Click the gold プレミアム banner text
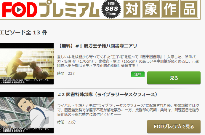The image size is (205, 135). coord(69,9)
